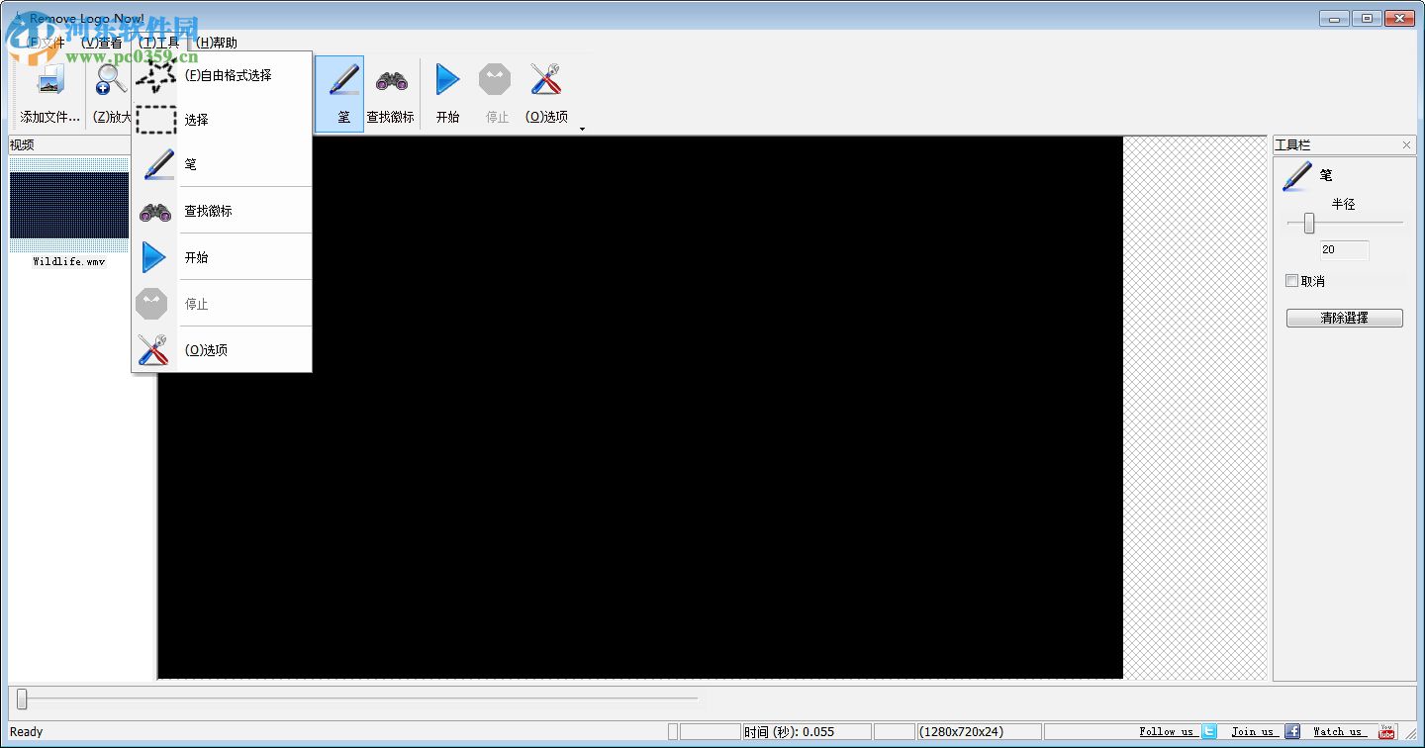Open the (F)文件 menu
1425x748 pixels.
(x=46, y=43)
